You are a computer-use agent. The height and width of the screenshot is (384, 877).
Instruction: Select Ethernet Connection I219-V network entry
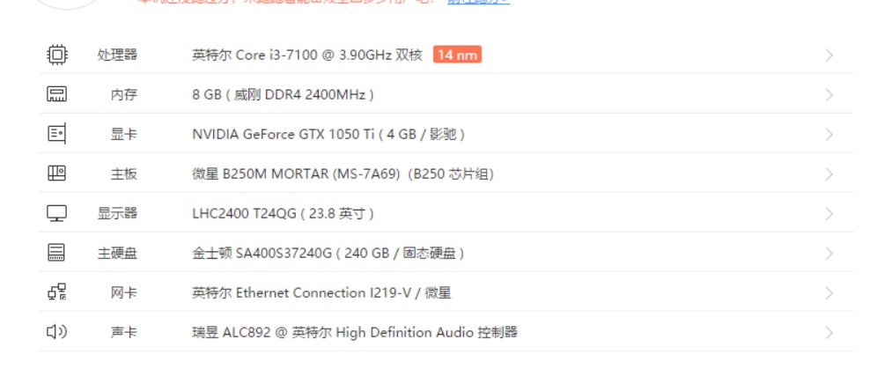(321, 292)
